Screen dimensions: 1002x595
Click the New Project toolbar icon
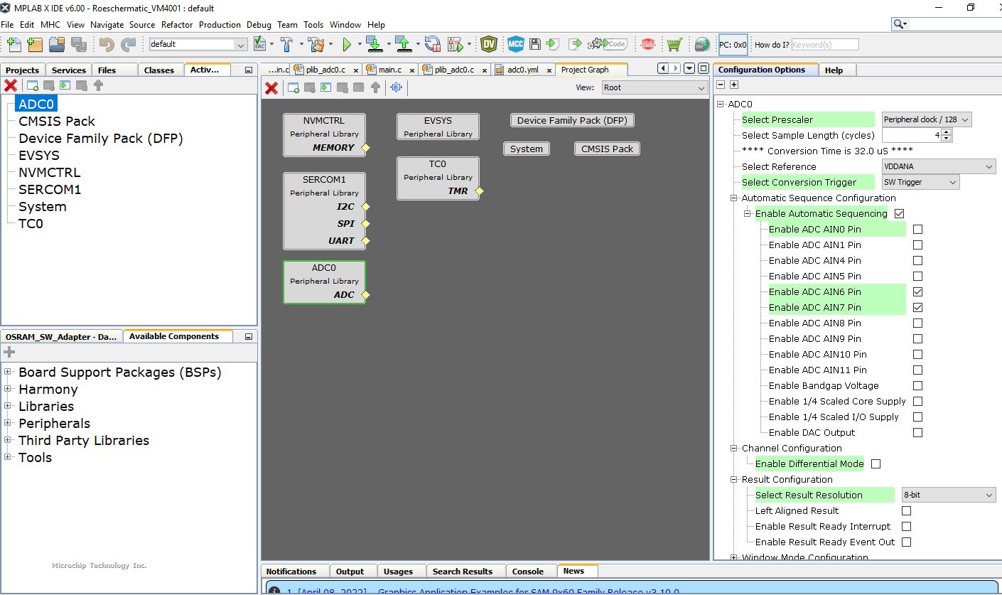pyautogui.click(x=35, y=44)
